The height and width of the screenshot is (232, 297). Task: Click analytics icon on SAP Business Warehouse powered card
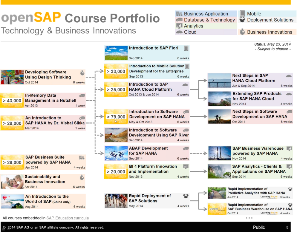point(289,149)
